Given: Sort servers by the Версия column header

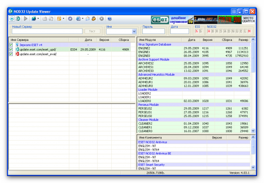Looking at the screenshot, I should [104, 40].
